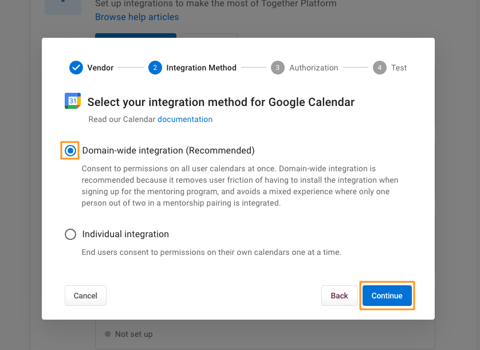Click the Cancel button

tap(85, 296)
